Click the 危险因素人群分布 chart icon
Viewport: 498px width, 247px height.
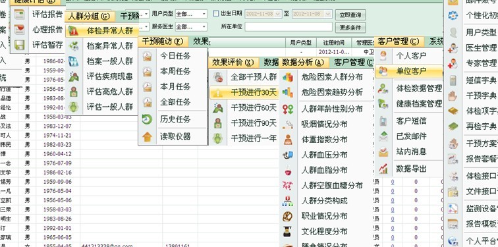click(x=288, y=77)
